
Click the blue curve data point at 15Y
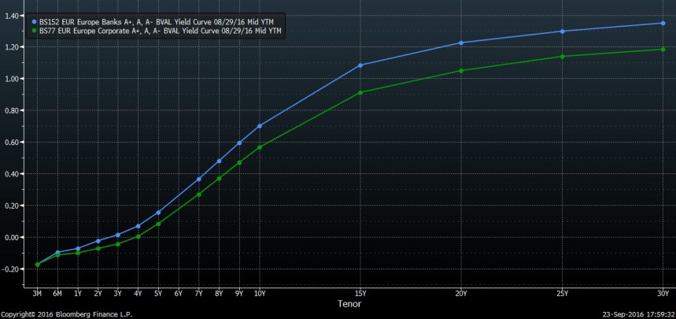pos(360,65)
